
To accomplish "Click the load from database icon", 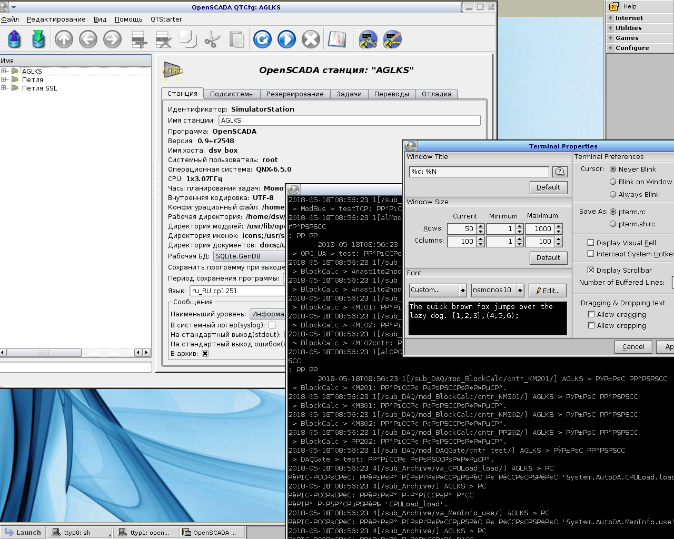I will (14, 39).
